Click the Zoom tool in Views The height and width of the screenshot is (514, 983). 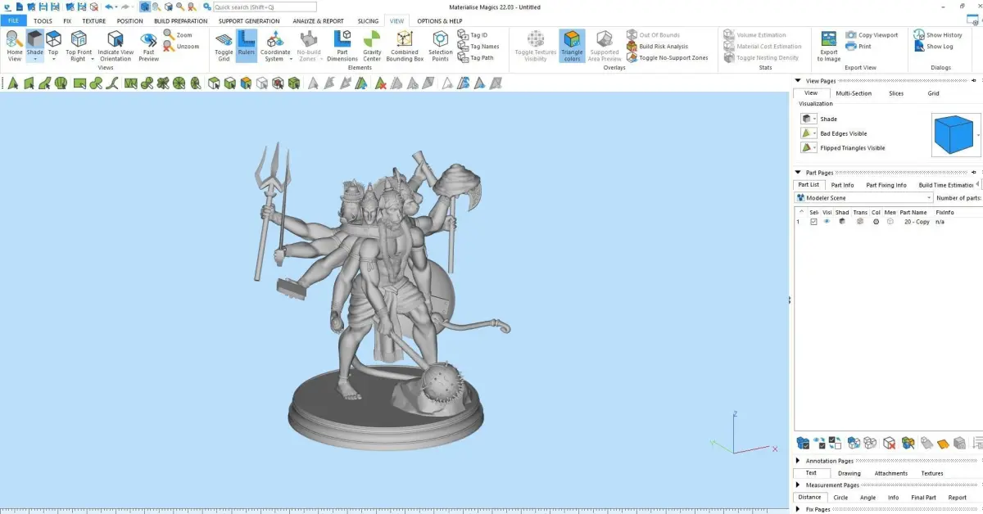pos(178,35)
